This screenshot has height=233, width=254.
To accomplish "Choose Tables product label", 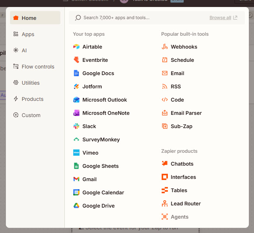I will [179, 190].
